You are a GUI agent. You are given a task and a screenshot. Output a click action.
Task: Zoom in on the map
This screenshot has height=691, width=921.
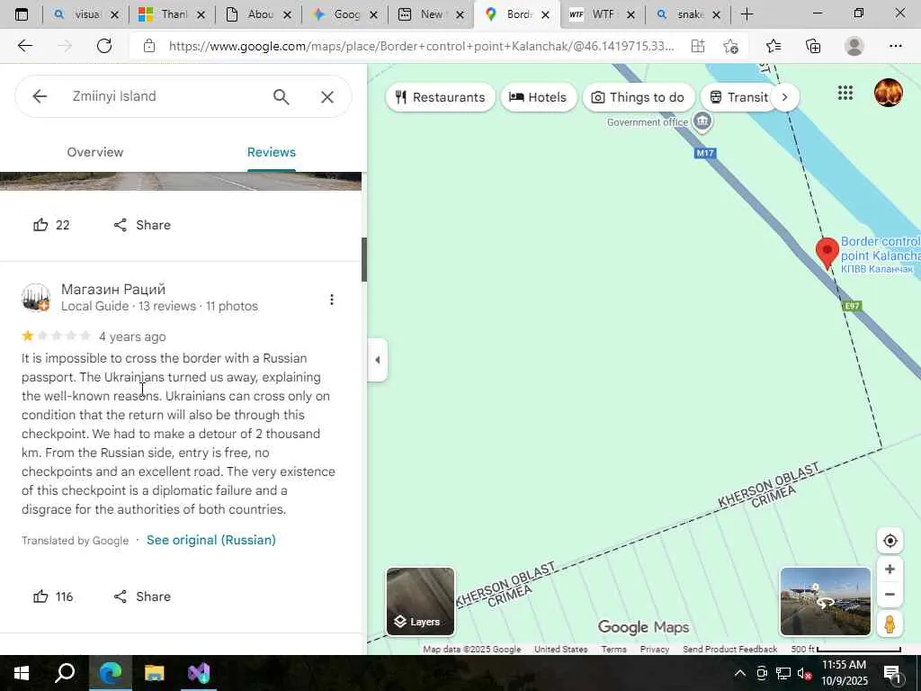click(890, 570)
